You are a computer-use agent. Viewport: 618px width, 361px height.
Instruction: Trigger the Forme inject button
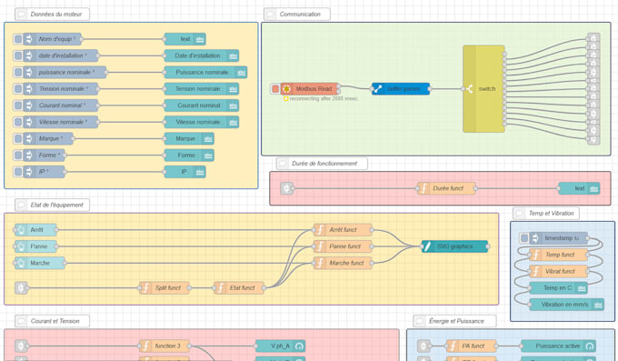tap(18, 155)
